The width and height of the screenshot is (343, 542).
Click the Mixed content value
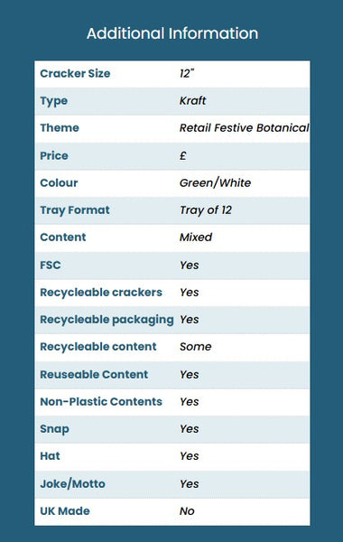pos(196,237)
